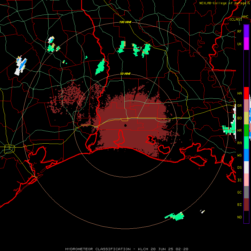Screen dimensions: 251x251
Task: Click the 'RA' legend label
Action: click(239, 143)
